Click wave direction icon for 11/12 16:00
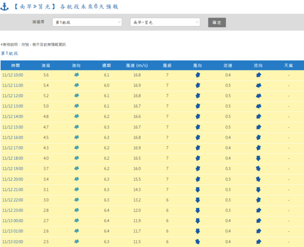304x247 pixels. [x=76, y=137]
